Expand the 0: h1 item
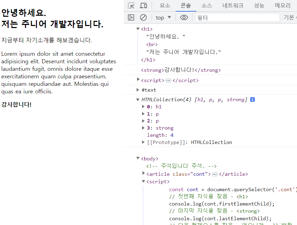Screen dimensions: 297x225 pos(143,107)
